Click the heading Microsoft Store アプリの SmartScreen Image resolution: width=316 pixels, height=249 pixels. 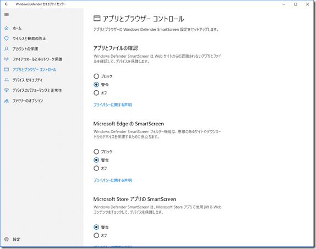tap(135, 199)
